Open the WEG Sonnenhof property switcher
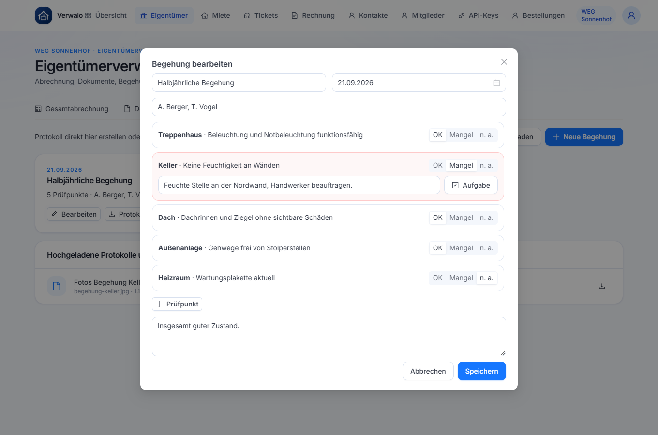 pyautogui.click(x=596, y=15)
